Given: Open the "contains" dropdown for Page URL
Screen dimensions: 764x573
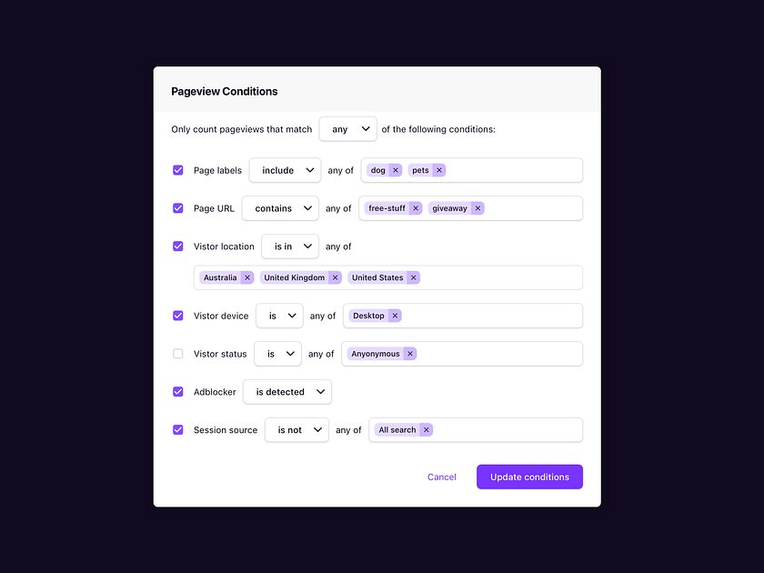Looking at the screenshot, I should pyautogui.click(x=279, y=208).
